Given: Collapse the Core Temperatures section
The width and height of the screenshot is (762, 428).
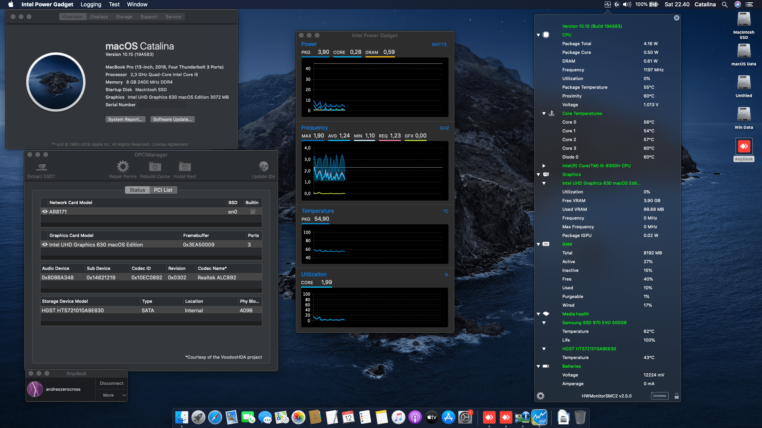Looking at the screenshot, I should [544, 113].
